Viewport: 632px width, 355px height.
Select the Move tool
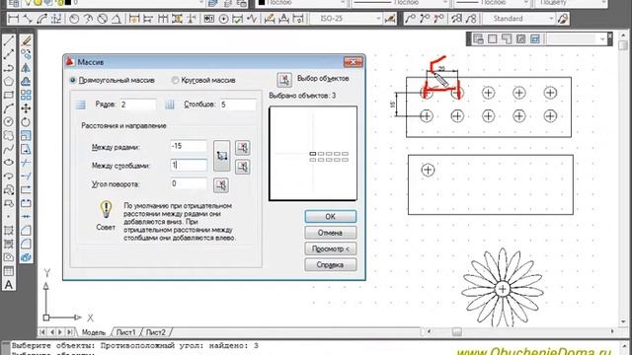[26, 108]
